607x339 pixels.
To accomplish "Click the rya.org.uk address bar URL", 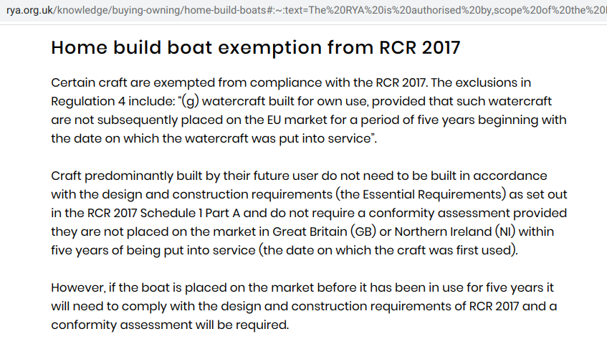I will click(307, 9).
